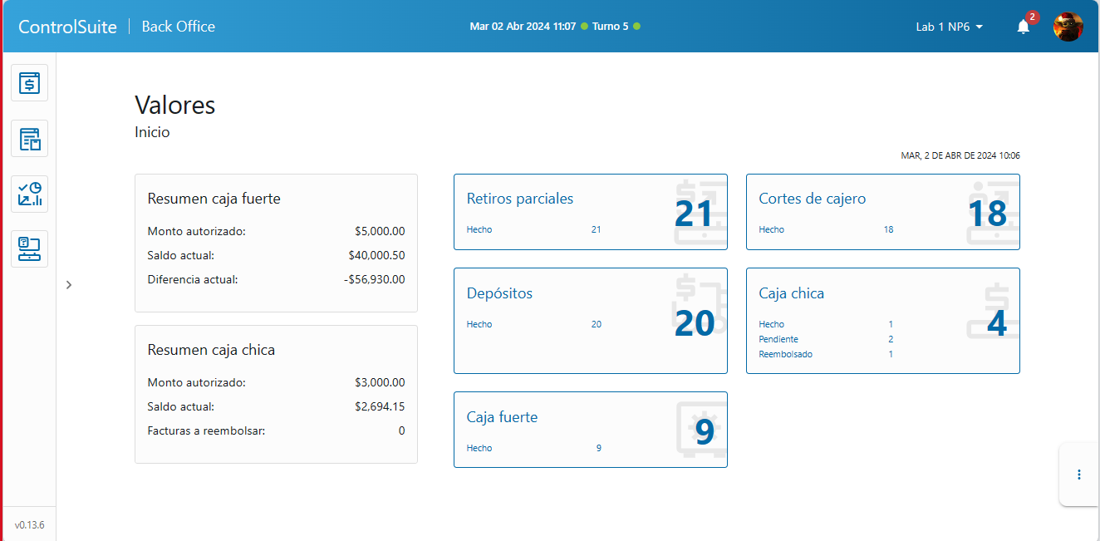
Task: Click the inventory document sidebar icon
Action: click(29, 139)
